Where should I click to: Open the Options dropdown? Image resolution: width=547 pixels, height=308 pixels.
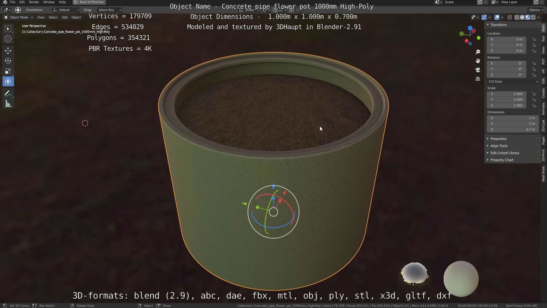tap(536, 10)
